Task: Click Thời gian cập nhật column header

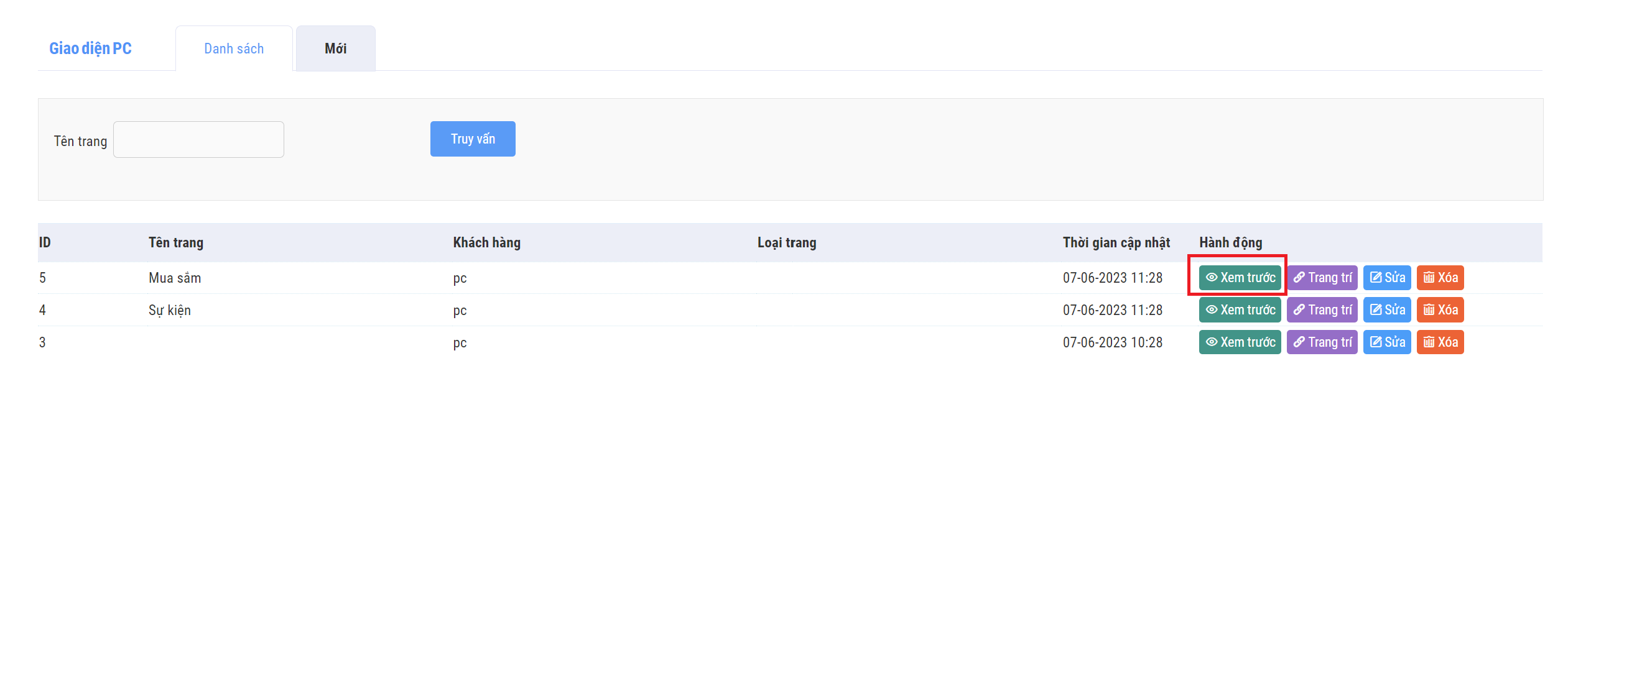Action: point(1115,243)
